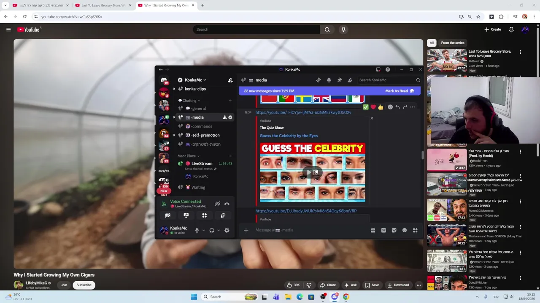Open Guess the Celebrity by the Eyes link

coord(289,136)
